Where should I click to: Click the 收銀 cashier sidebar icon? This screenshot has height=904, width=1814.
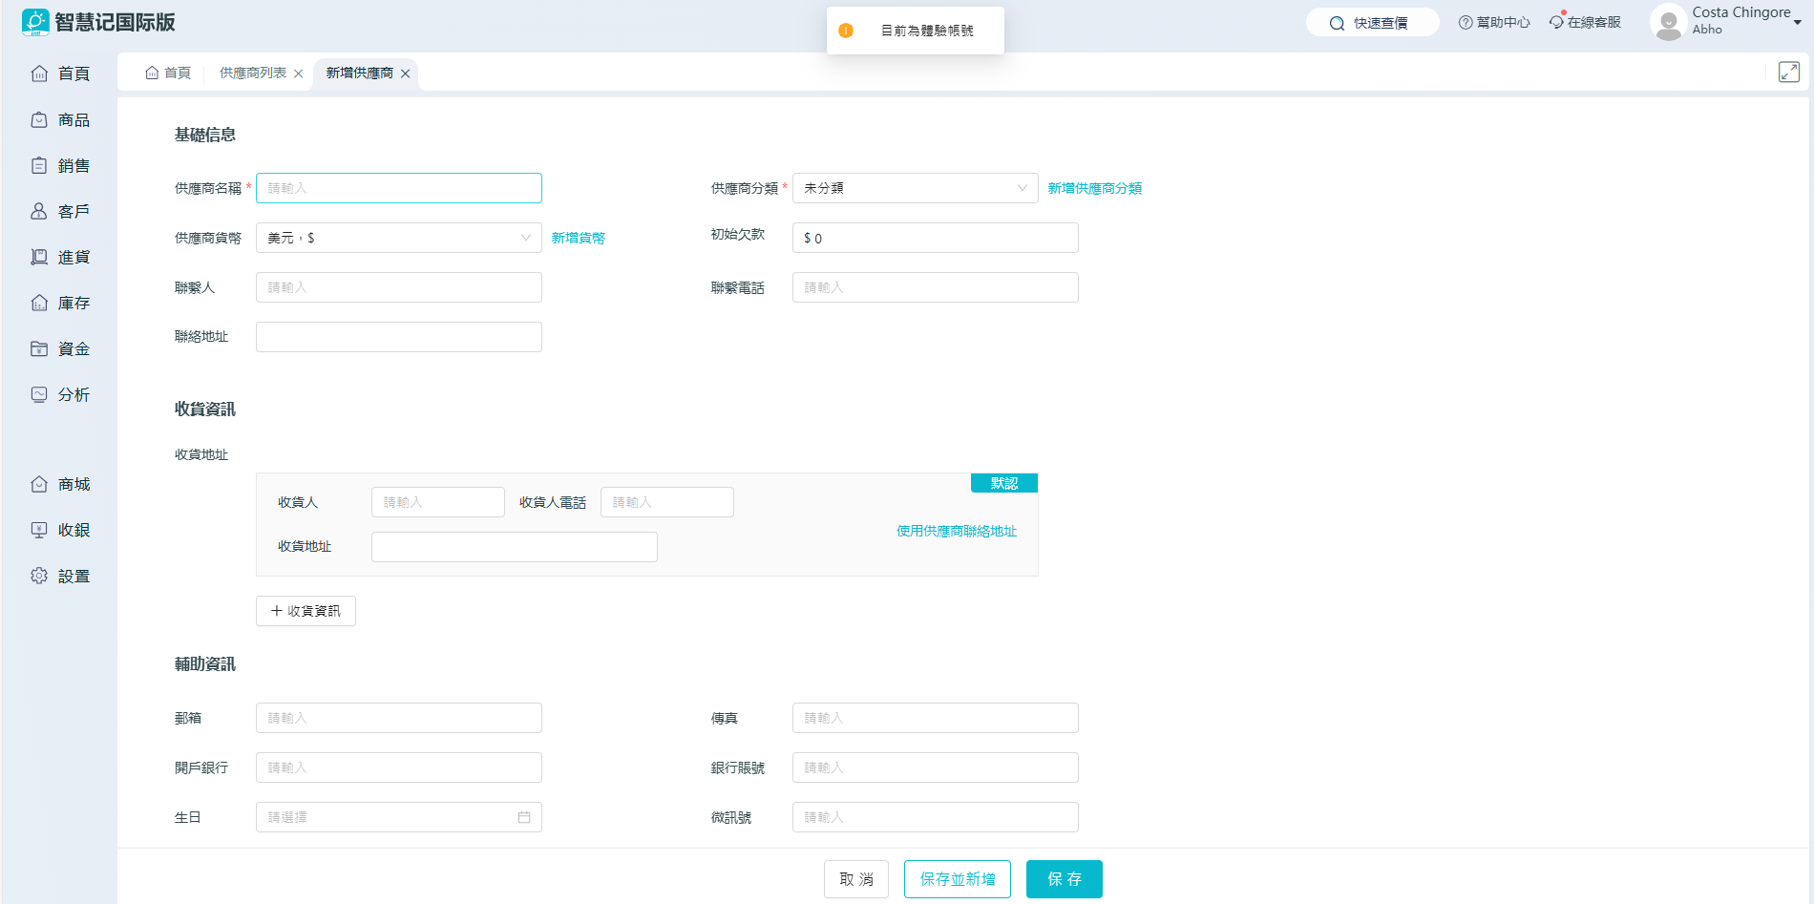click(x=39, y=531)
